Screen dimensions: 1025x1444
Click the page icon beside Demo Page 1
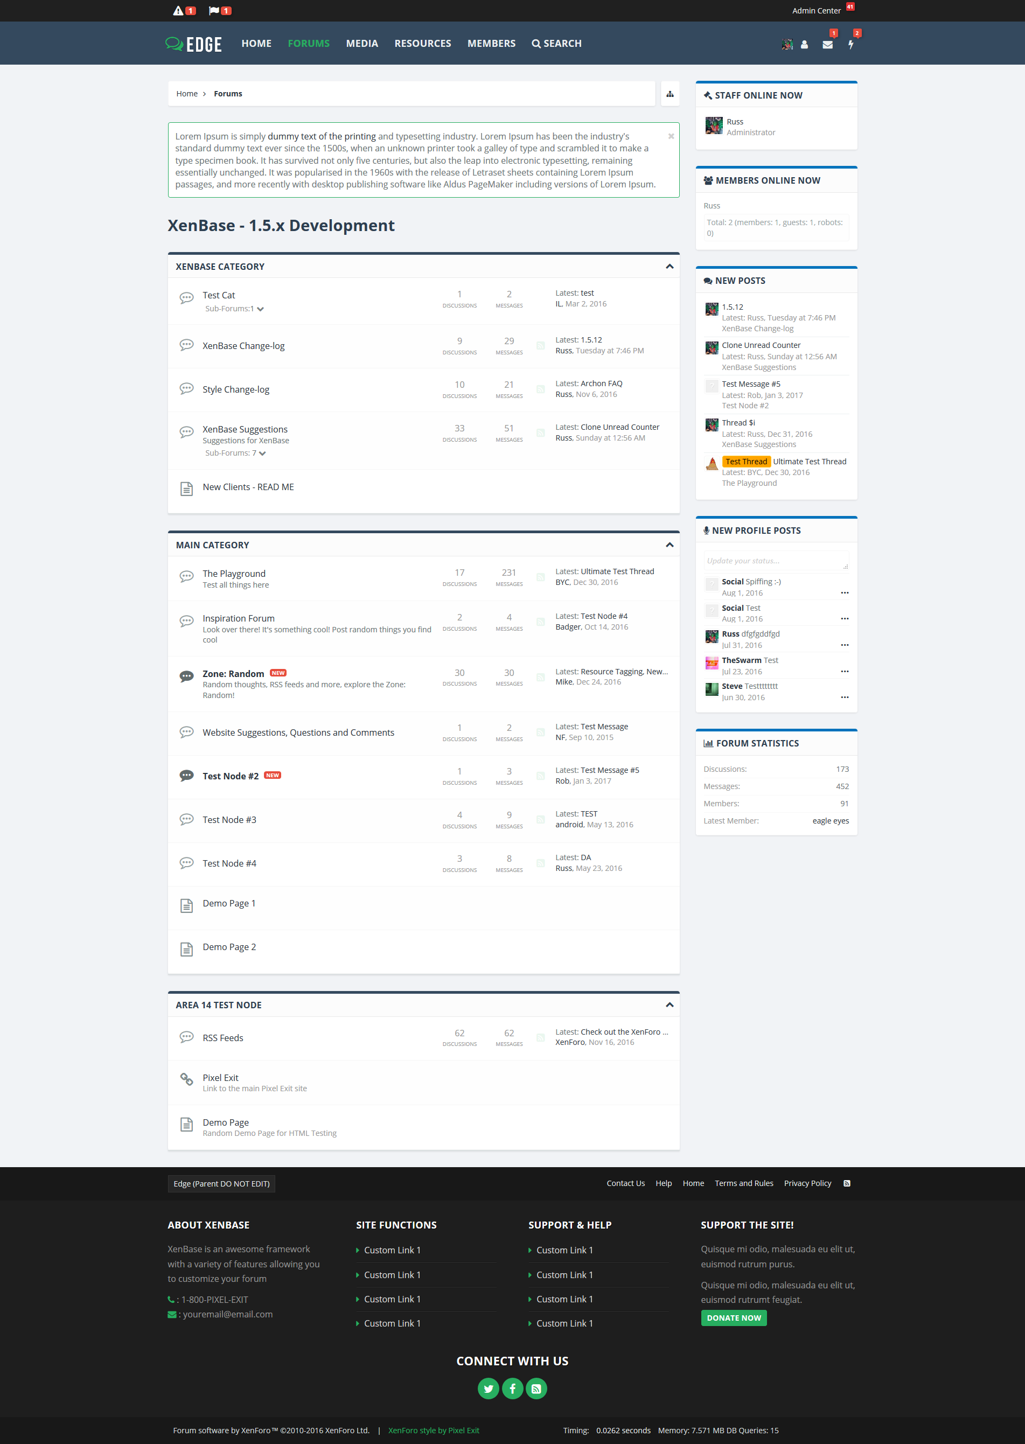186,905
